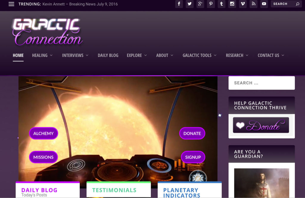Open the Vimeo icon
This screenshot has height=198, width=305.
(x=243, y=4)
